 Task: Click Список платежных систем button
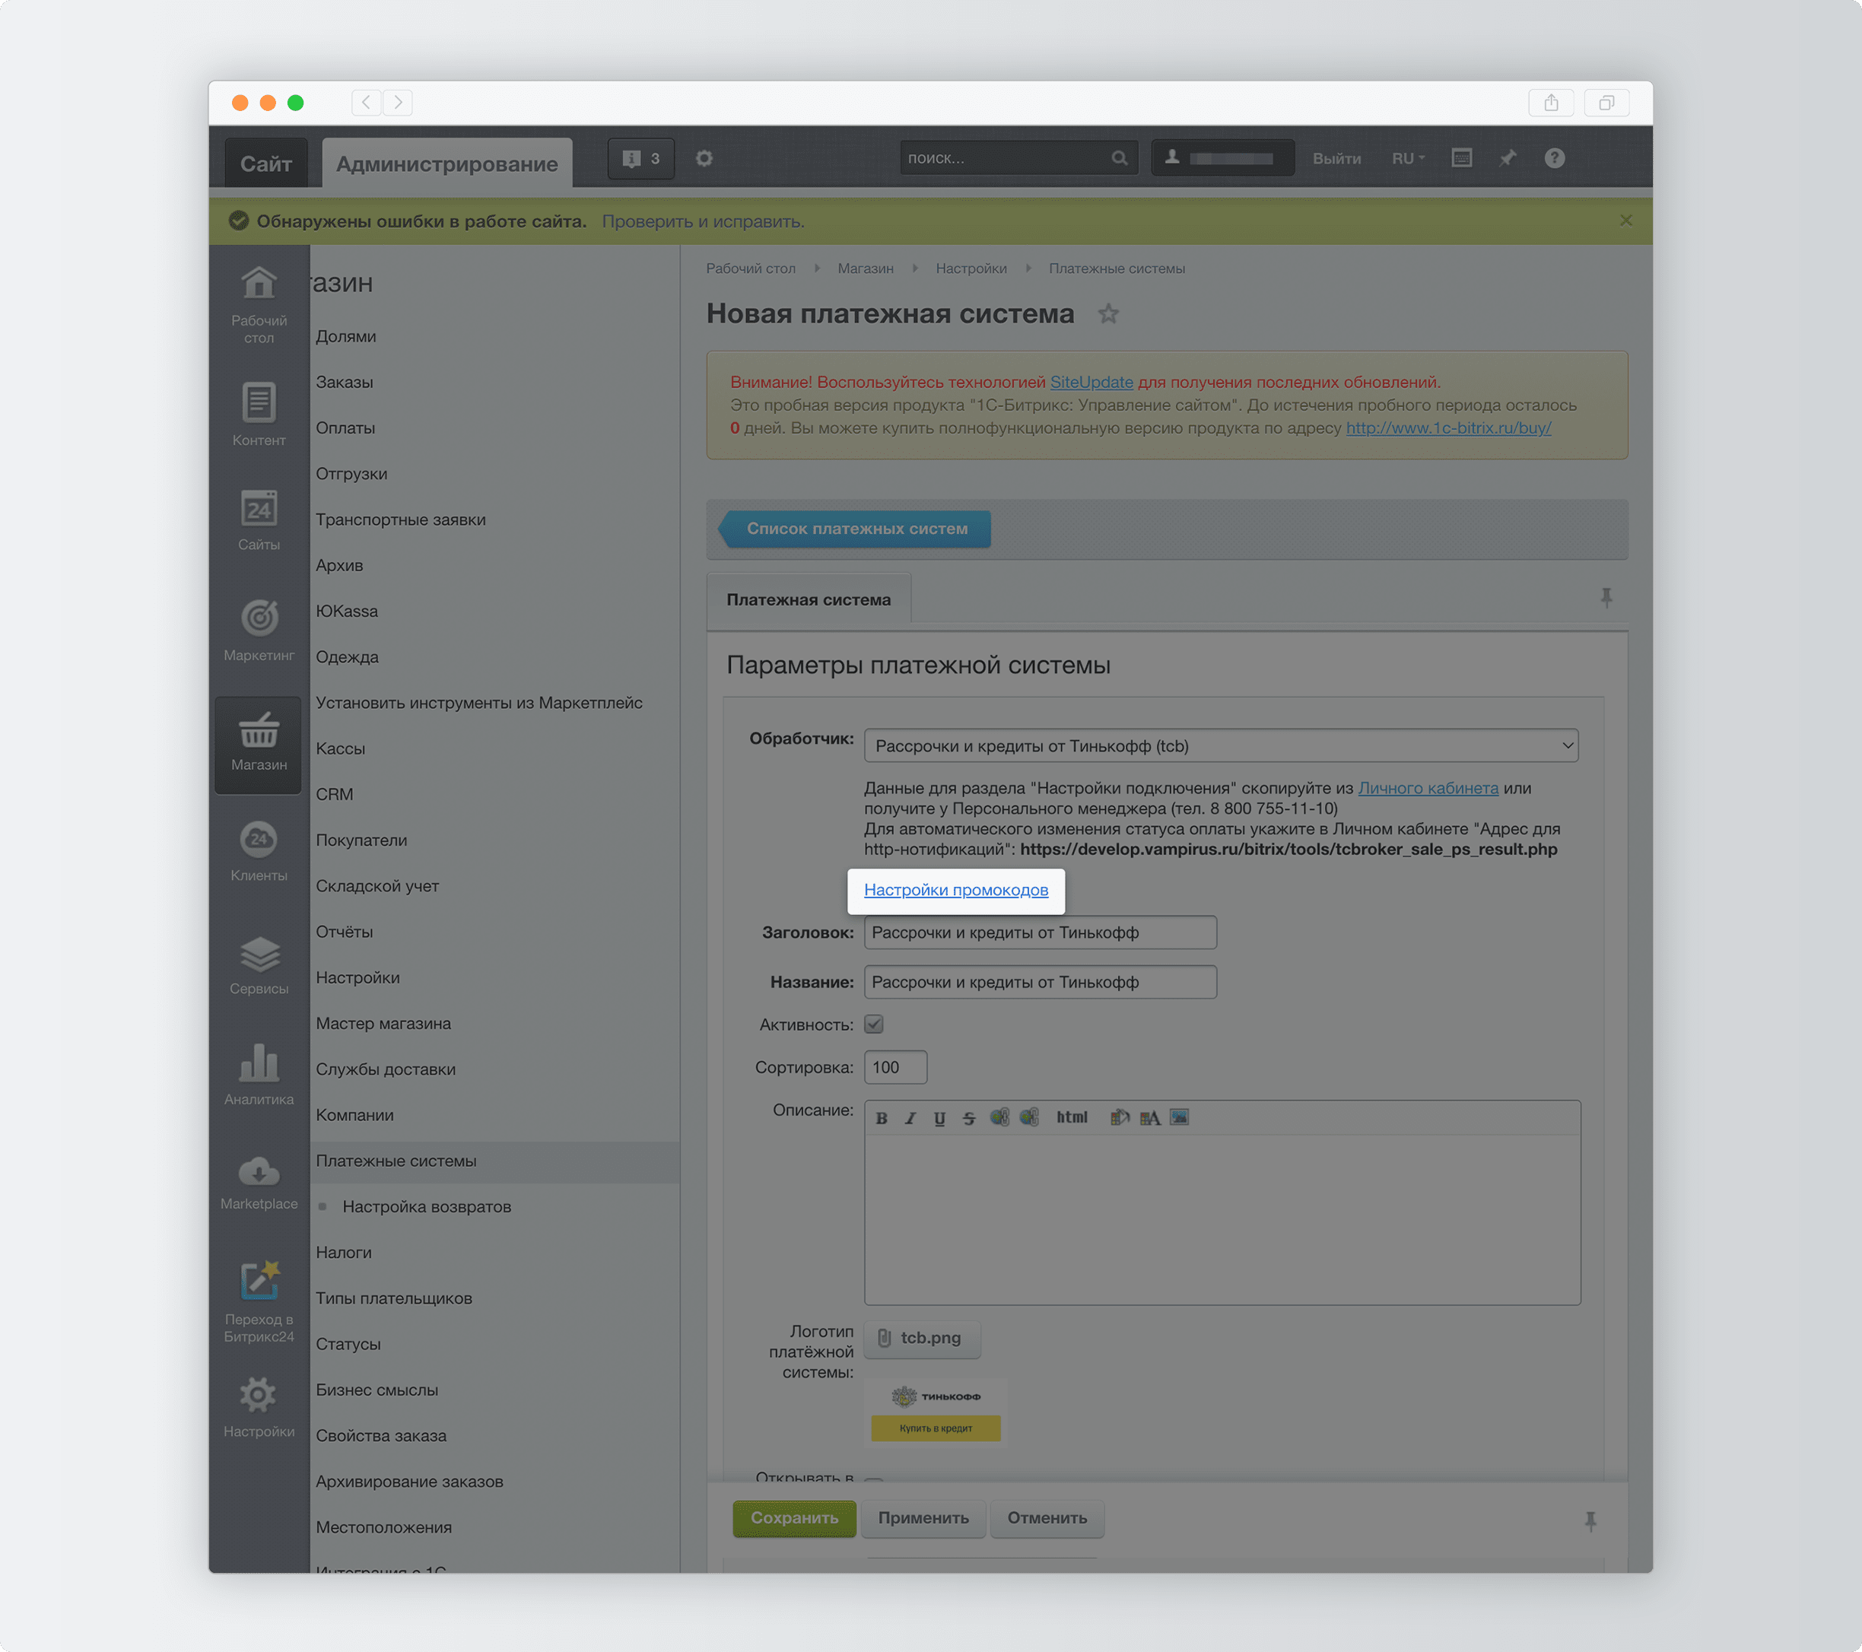point(856,529)
